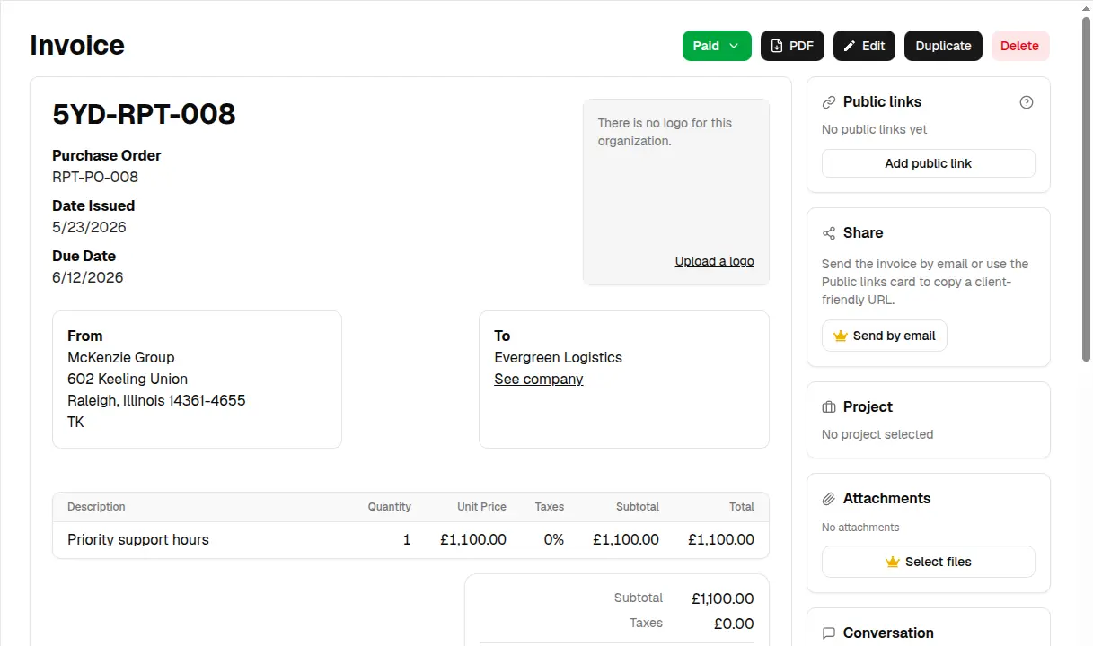1093x646 pixels.
Task: Click the Total column header
Action: click(742, 507)
